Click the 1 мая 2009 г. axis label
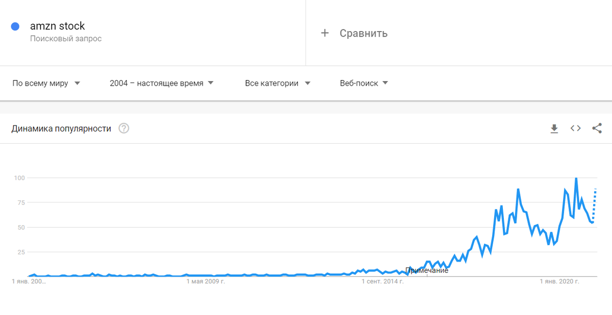The image size is (612, 315). (206, 281)
